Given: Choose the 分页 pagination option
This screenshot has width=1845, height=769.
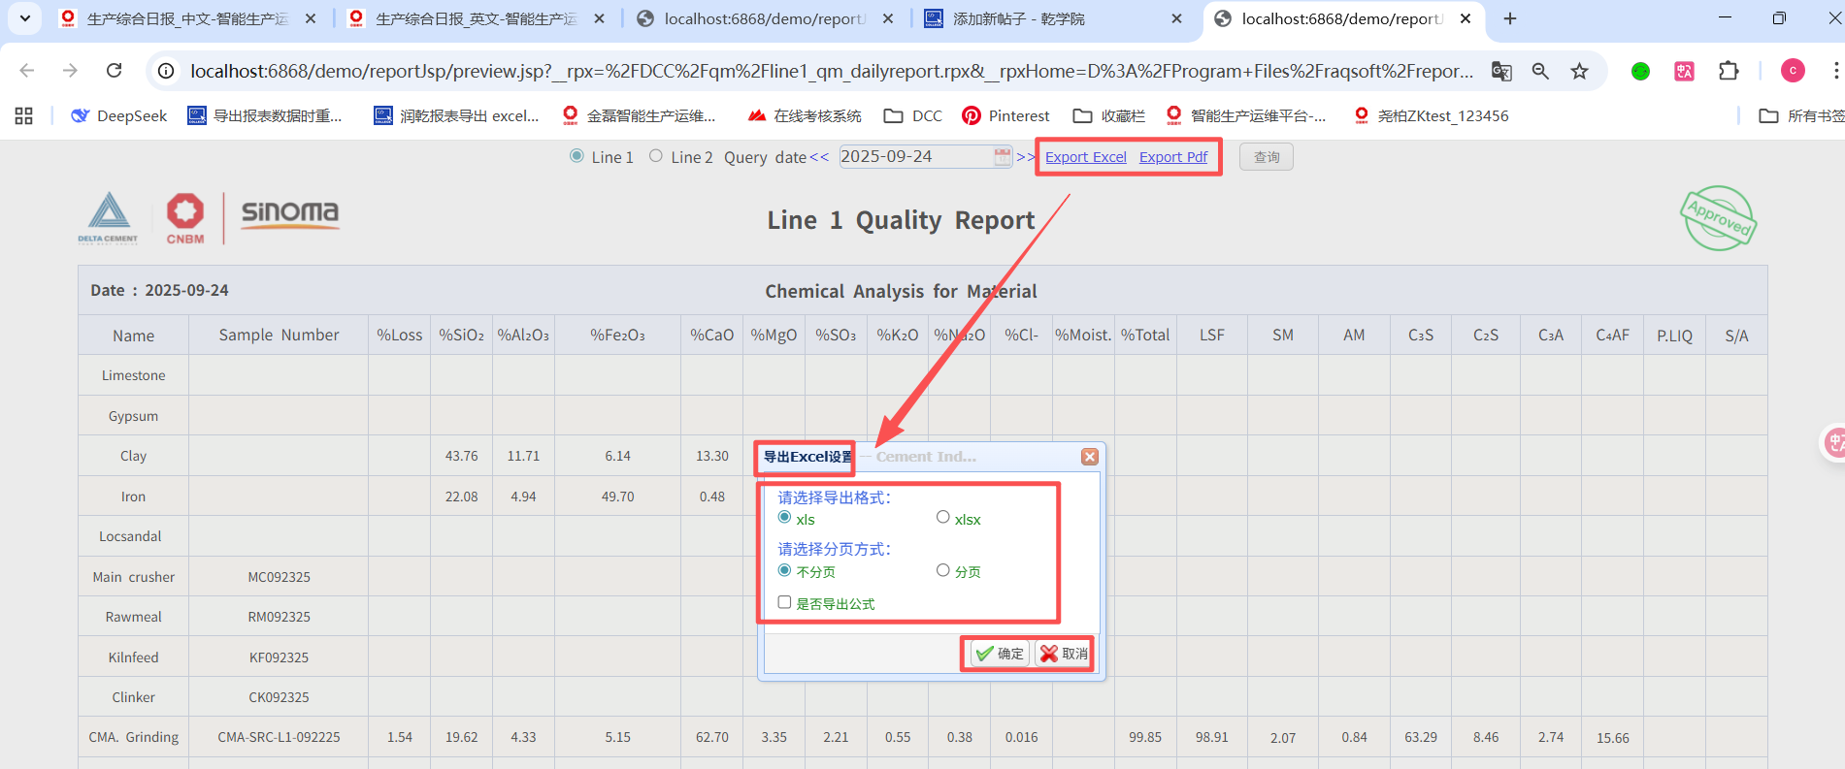Looking at the screenshot, I should pyautogui.click(x=942, y=570).
